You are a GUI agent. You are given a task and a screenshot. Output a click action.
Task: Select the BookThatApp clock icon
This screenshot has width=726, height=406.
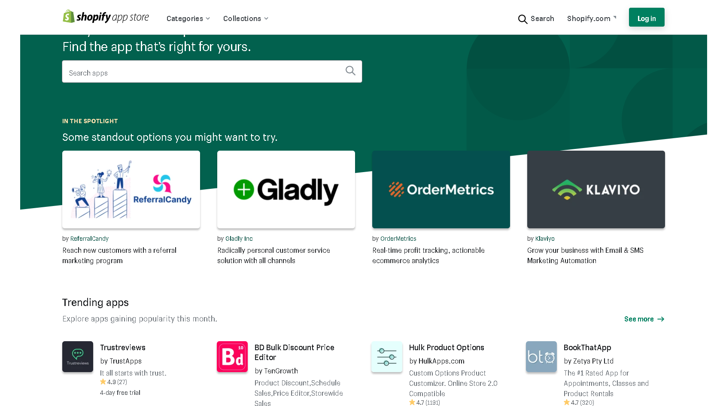pos(541,357)
